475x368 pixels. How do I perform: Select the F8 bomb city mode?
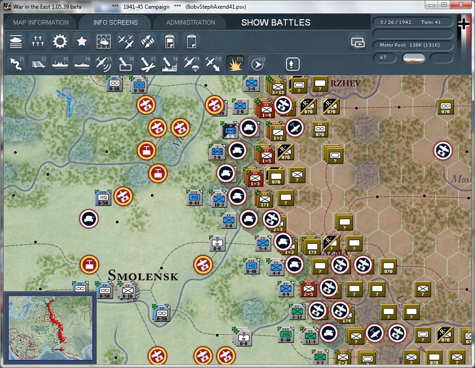(x=169, y=64)
